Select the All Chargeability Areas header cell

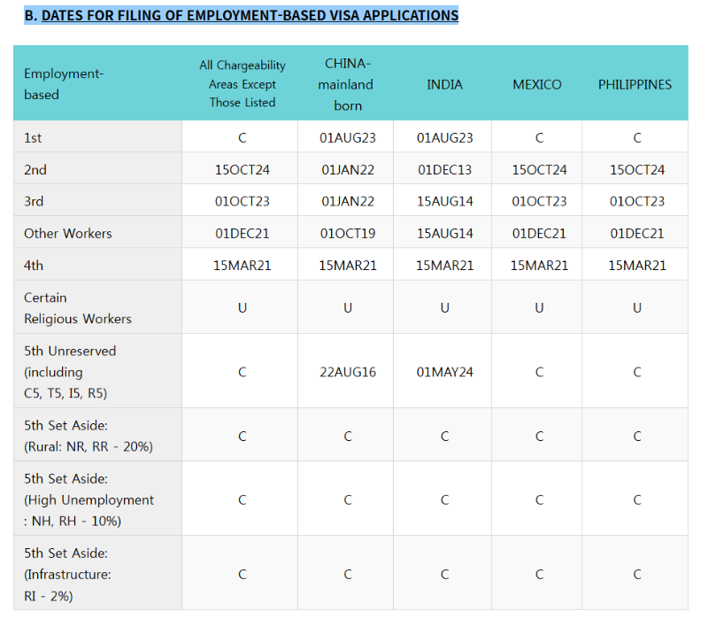(242, 84)
